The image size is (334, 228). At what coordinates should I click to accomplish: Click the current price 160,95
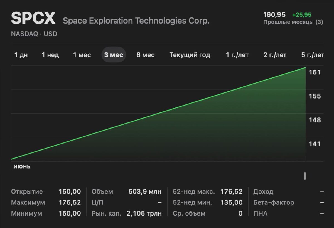pyautogui.click(x=274, y=15)
